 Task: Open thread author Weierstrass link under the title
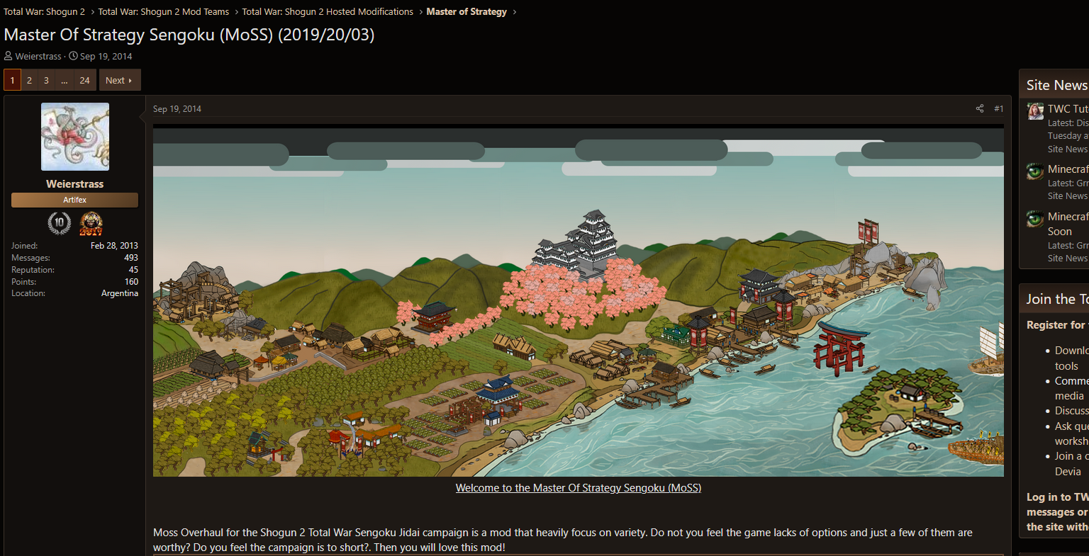point(38,56)
